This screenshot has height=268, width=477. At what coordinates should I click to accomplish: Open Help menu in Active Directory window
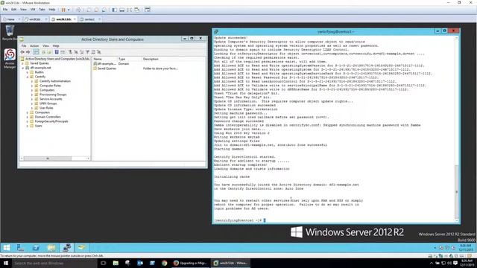56,46
